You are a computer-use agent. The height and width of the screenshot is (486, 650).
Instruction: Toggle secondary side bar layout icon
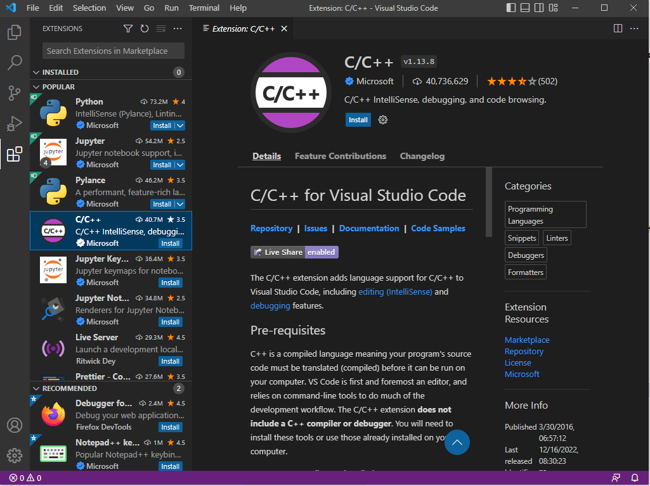(539, 8)
